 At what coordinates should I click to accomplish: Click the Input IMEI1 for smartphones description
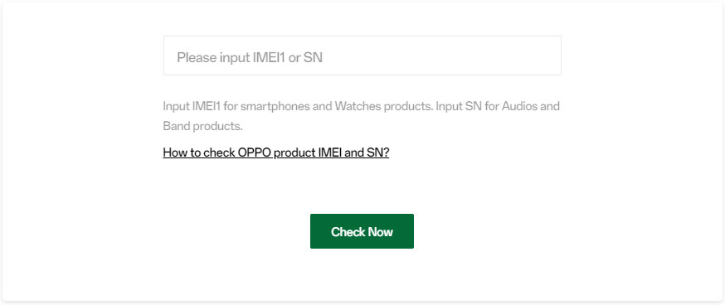point(299,106)
